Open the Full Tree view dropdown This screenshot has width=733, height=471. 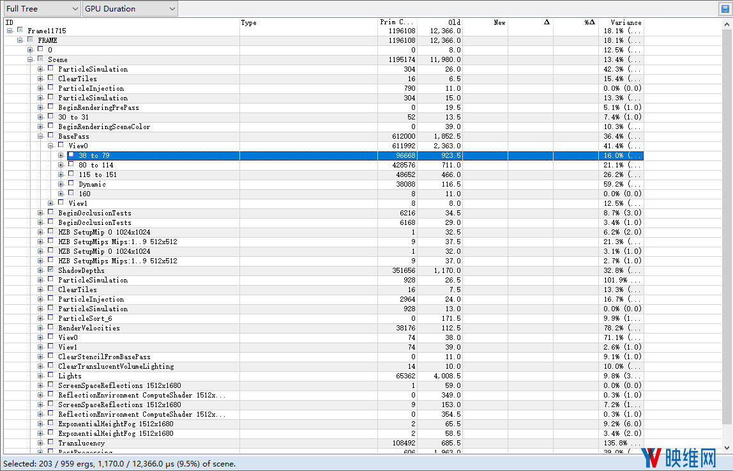tap(41, 9)
